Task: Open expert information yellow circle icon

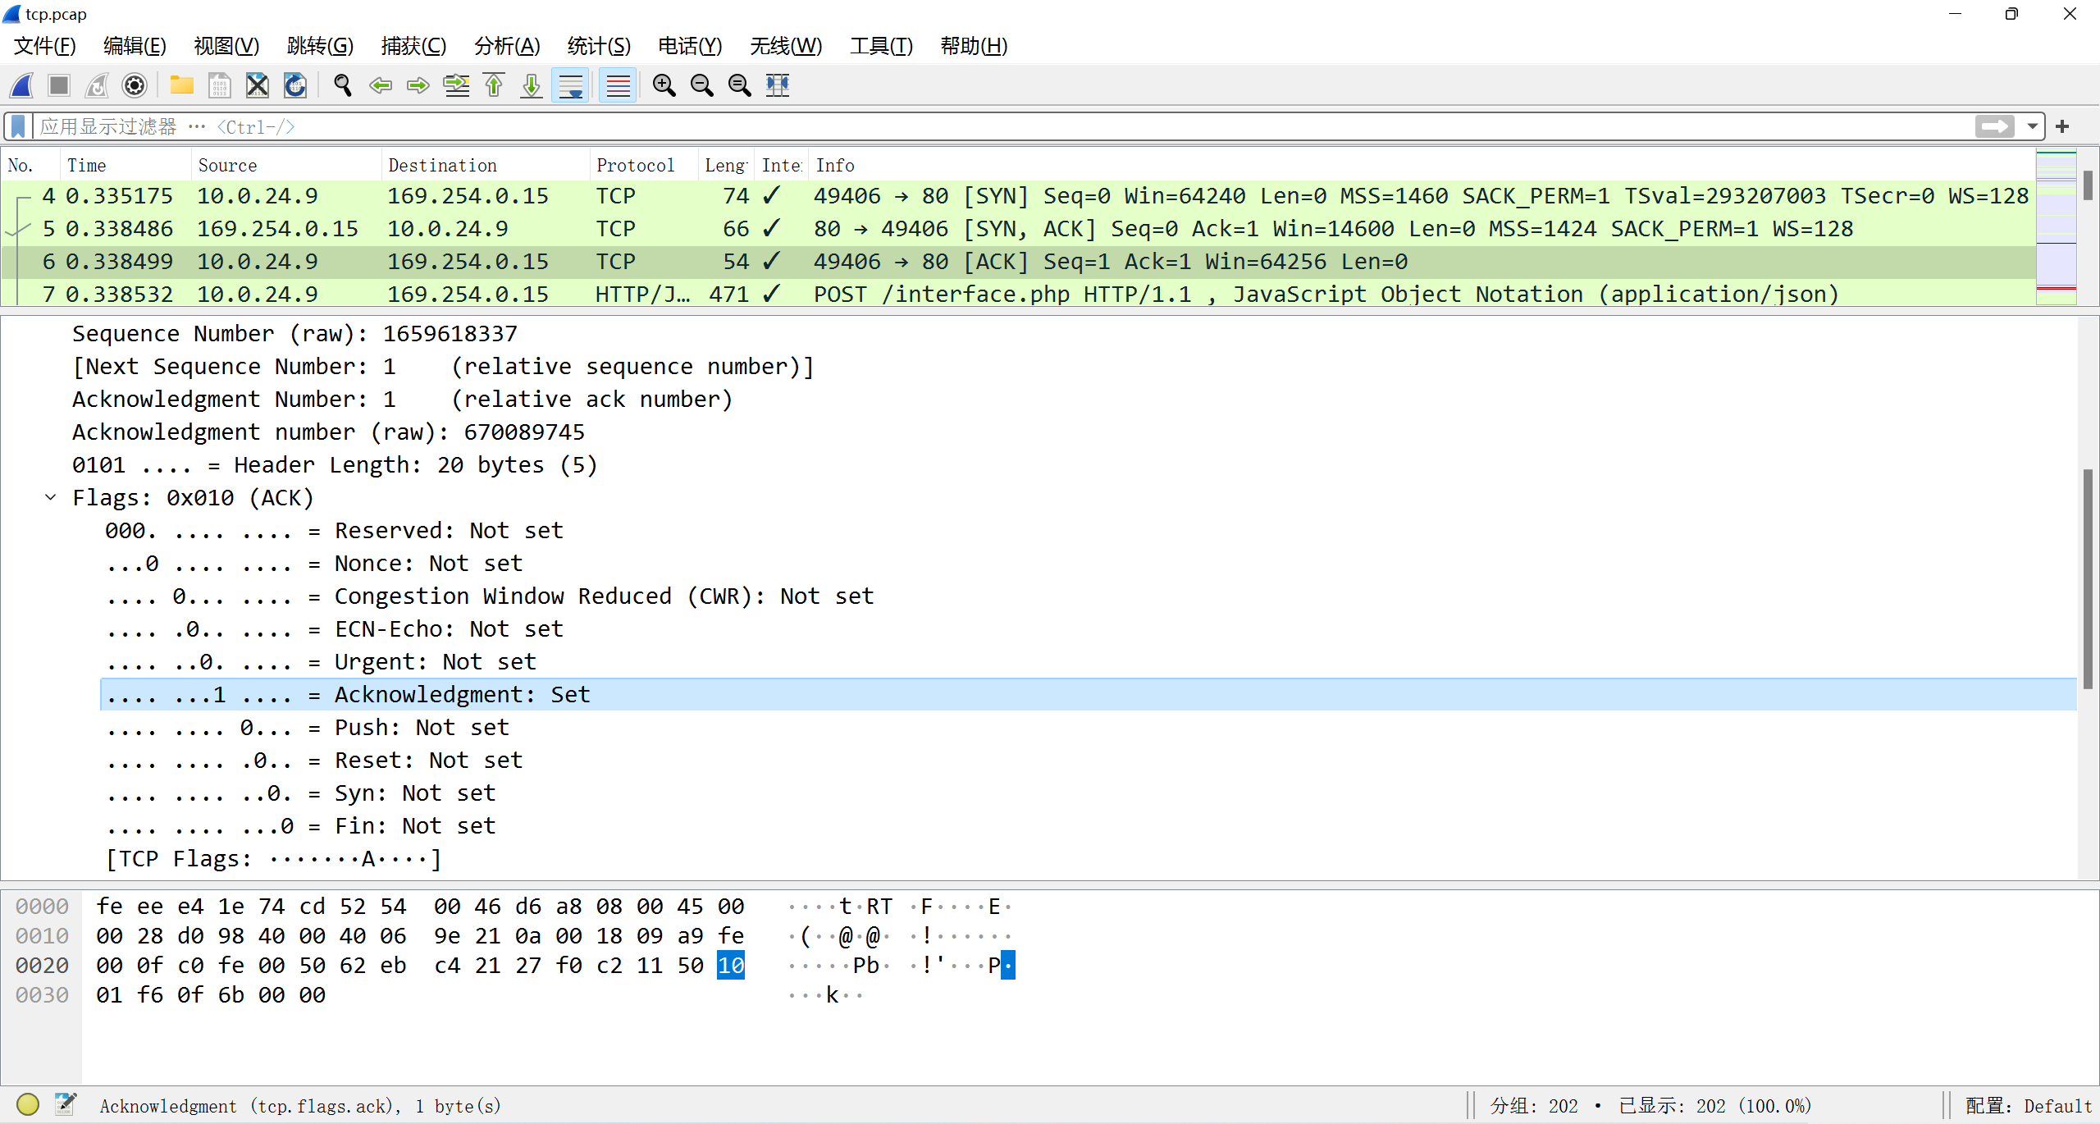Action: pos(28,1105)
